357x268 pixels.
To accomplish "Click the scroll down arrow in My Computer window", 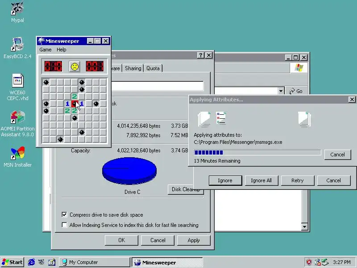I will click(x=304, y=227).
